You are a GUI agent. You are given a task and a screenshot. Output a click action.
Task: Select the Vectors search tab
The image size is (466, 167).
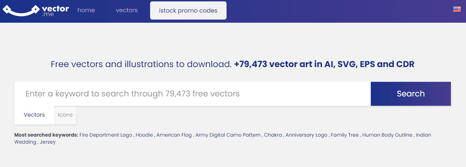[34, 115]
